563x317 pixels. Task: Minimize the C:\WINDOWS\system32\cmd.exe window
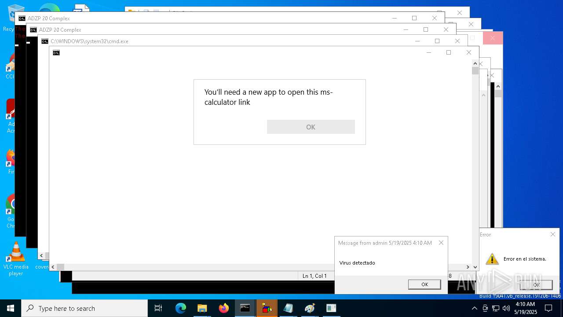417,41
